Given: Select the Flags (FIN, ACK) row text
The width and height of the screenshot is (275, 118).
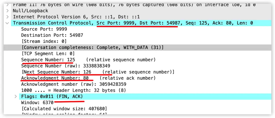Looking at the screenshot, I should pyautogui.click(x=52, y=96).
